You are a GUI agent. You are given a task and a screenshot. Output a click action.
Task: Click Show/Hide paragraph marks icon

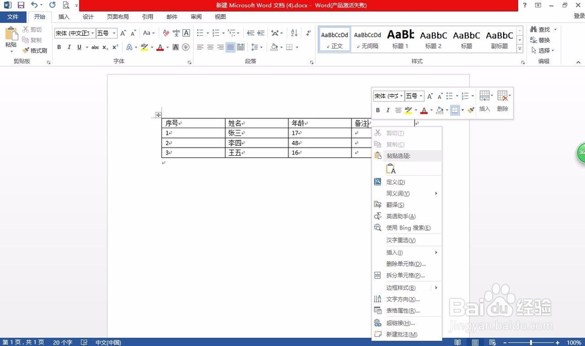pyautogui.click(x=308, y=33)
